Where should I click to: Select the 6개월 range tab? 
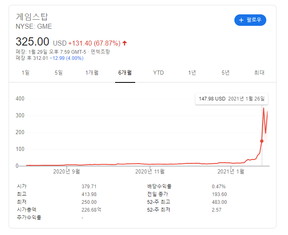(x=125, y=73)
